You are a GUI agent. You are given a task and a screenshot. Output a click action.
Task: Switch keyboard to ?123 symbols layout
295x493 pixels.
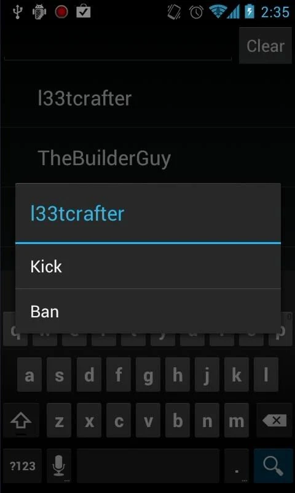click(23, 465)
